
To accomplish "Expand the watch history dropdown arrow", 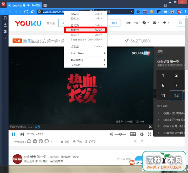I will click(x=148, y=23).
